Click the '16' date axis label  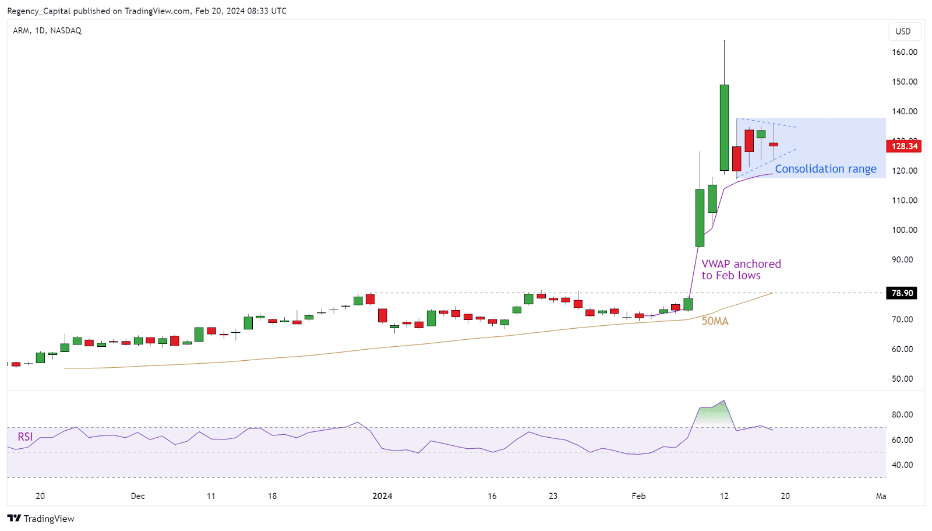pyautogui.click(x=492, y=496)
